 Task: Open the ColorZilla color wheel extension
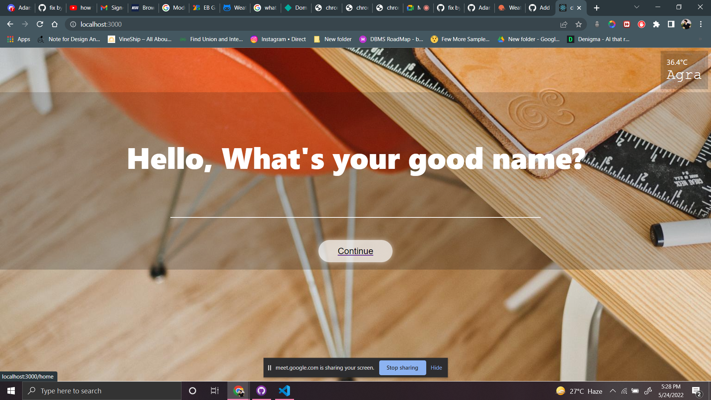pos(611,24)
